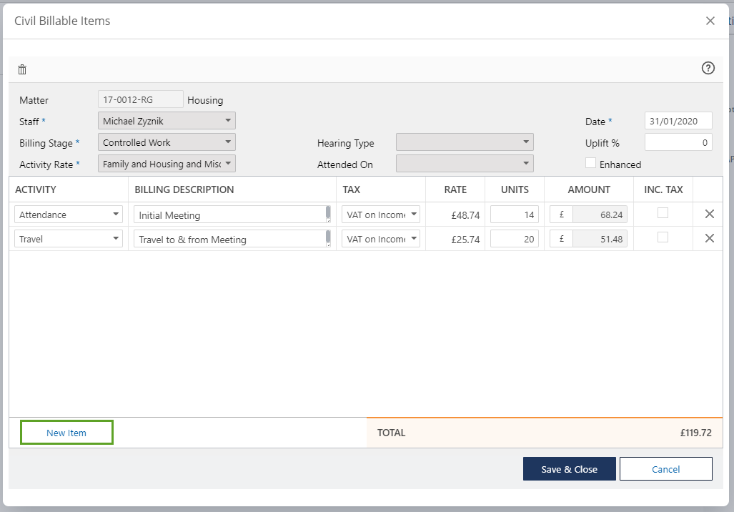Open the tax dropdown for Travel row

click(x=381, y=239)
